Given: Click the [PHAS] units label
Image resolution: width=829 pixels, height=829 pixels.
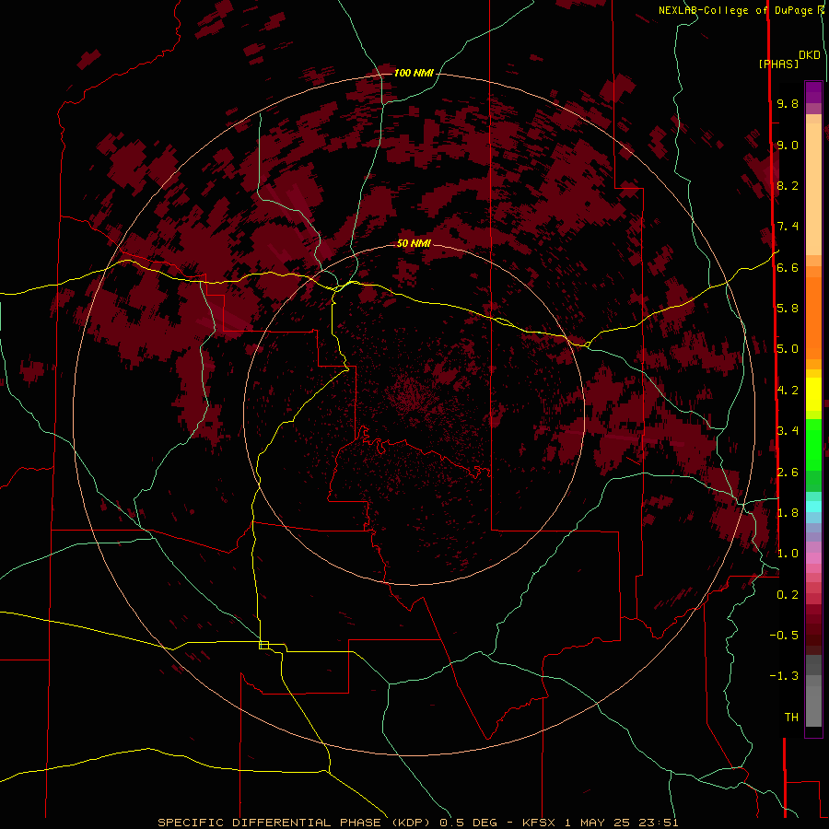Looking at the screenshot, I should coord(778,64).
